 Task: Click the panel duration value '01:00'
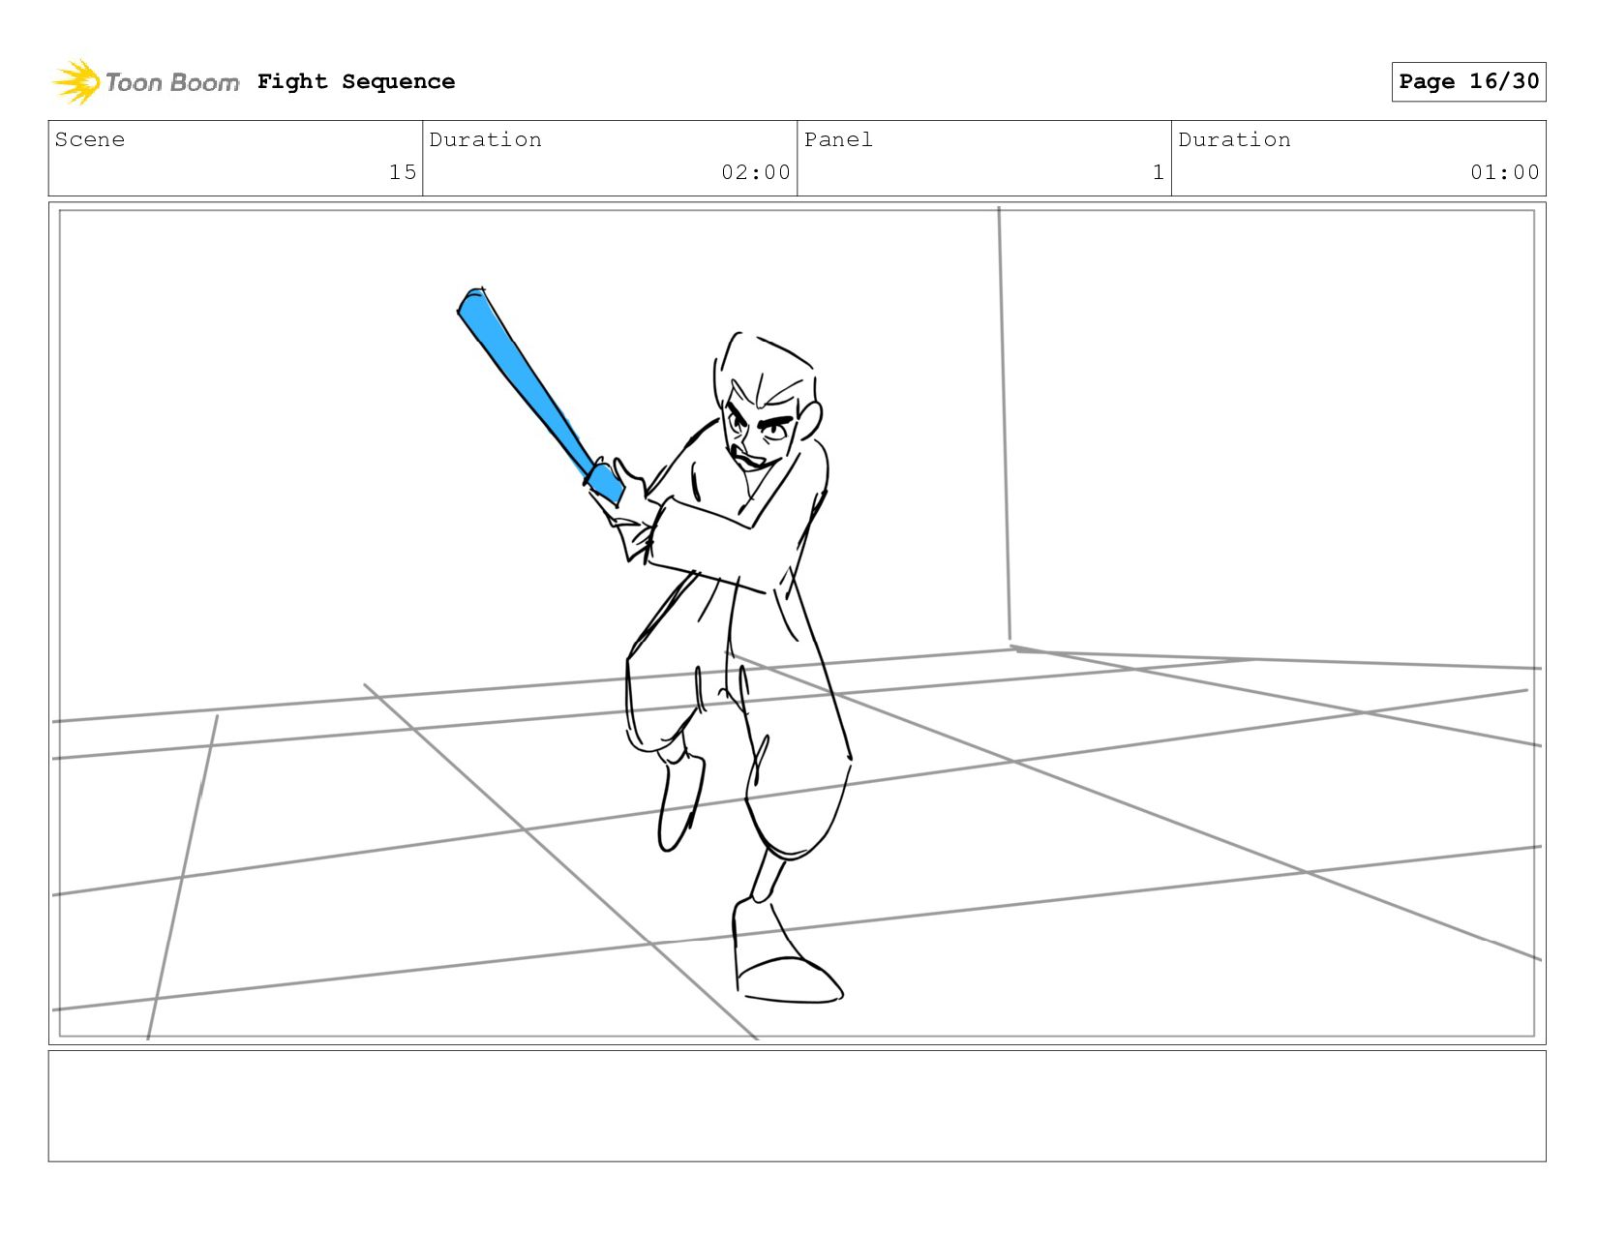point(1505,172)
